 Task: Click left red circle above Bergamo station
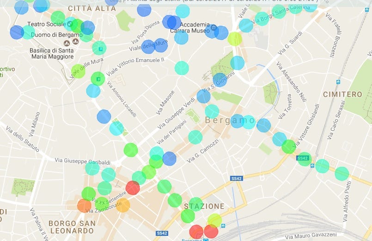point(196,232)
